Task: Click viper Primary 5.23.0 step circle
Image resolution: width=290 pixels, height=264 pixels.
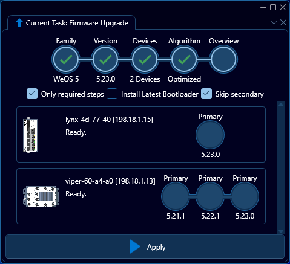Action: 245,196
